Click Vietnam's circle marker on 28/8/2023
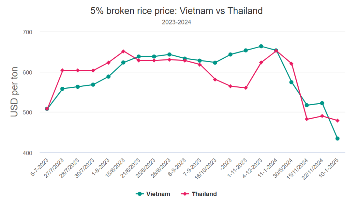 [x=169, y=55]
